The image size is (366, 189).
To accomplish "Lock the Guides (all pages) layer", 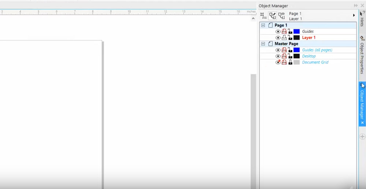I will (x=290, y=50).
